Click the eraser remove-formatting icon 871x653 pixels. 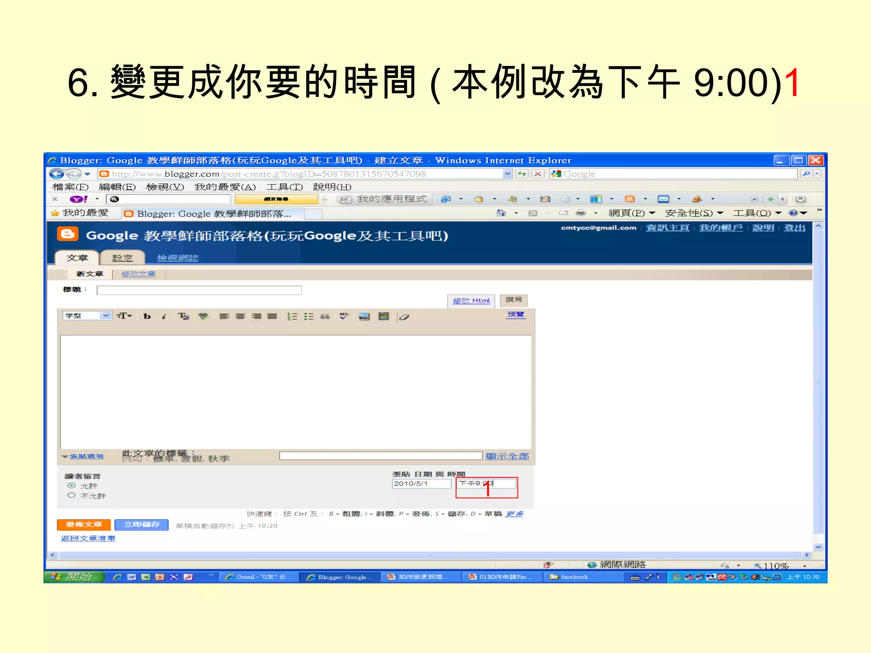(404, 317)
